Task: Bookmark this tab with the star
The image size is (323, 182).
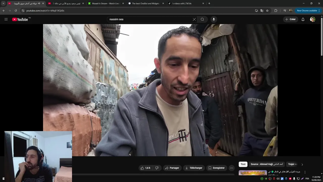Action: tap(267, 11)
